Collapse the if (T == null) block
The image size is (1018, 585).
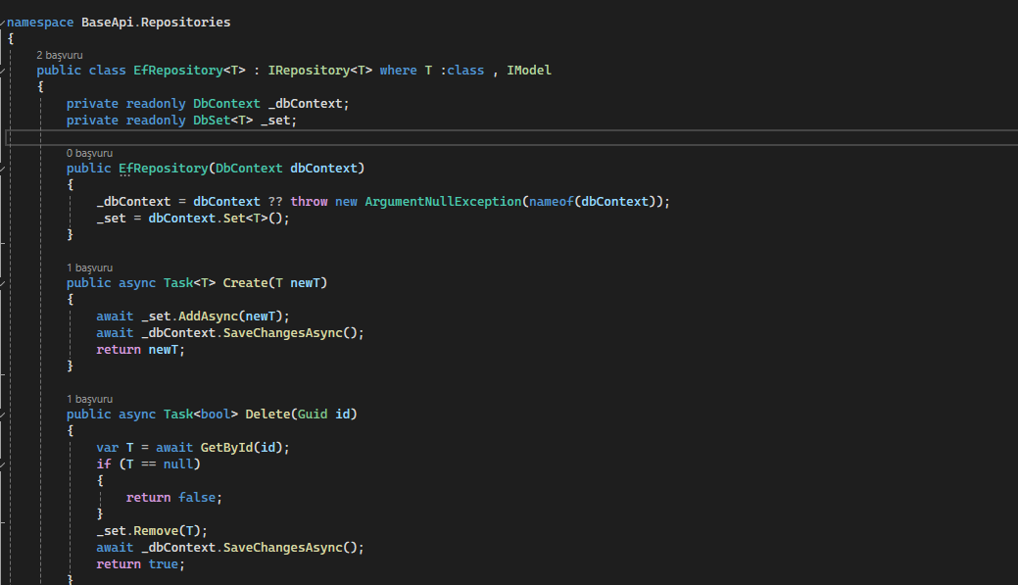(3, 464)
